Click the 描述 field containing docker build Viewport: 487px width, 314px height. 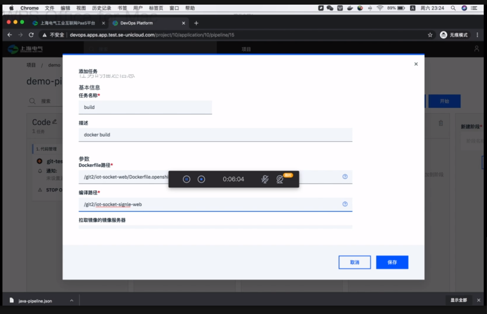pos(215,135)
